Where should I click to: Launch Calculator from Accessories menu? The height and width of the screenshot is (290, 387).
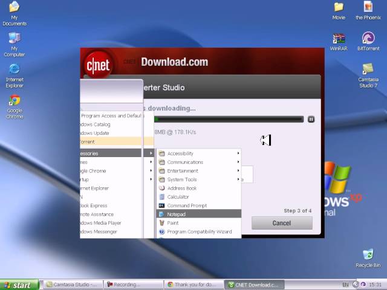pyautogui.click(x=200, y=197)
